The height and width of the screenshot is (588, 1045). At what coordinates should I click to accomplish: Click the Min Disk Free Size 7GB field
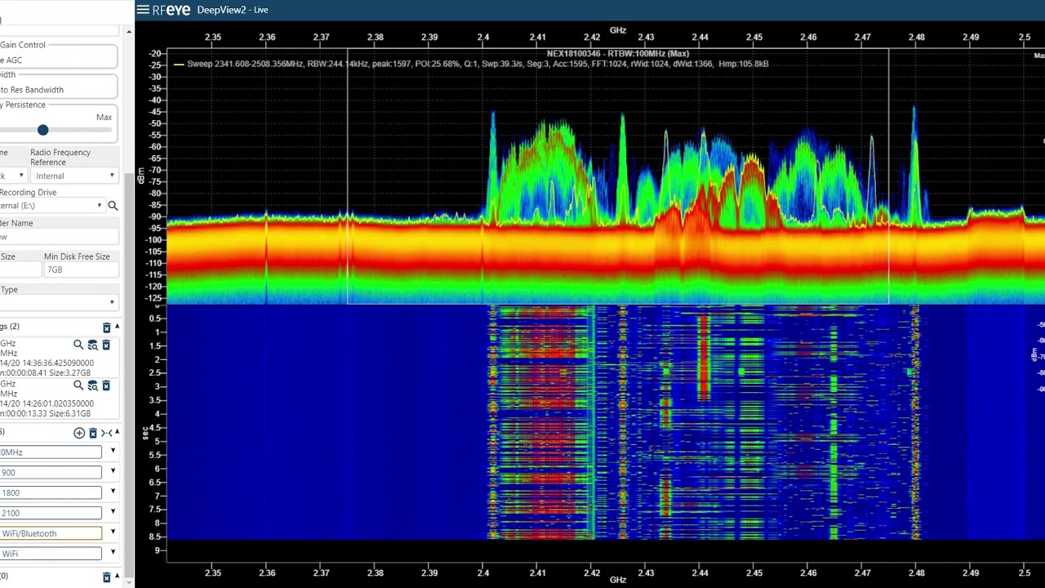(x=81, y=269)
